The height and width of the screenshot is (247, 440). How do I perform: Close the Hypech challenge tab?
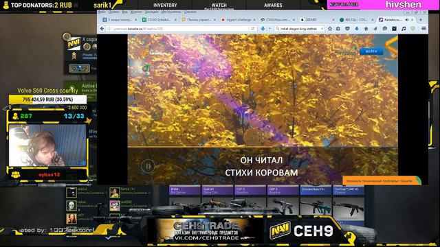pyautogui.click(x=254, y=20)
